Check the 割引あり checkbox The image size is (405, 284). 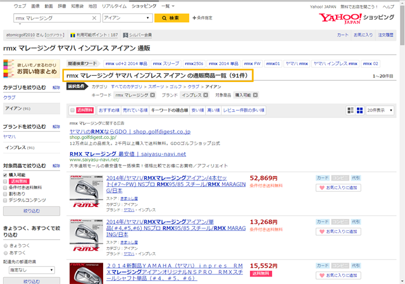(5, 194)
